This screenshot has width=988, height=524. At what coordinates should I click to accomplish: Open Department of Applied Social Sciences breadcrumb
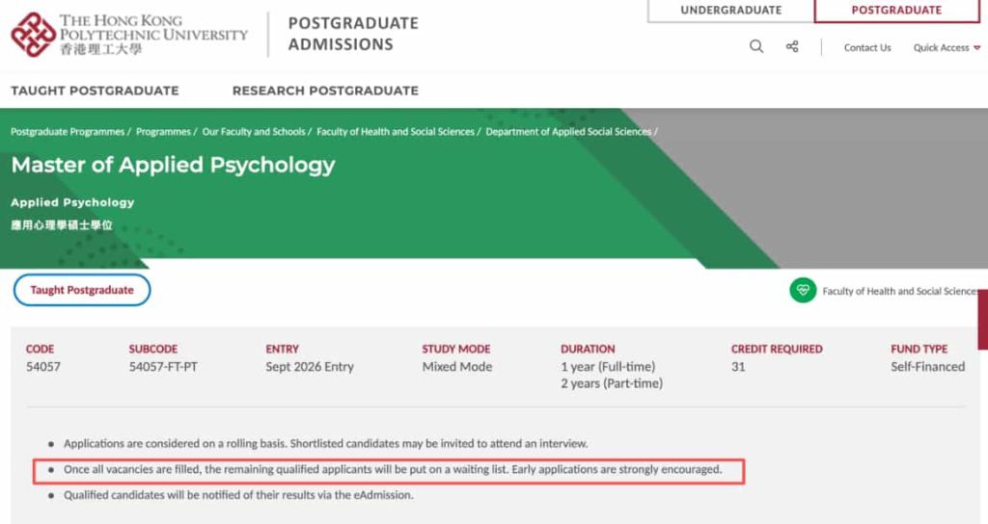tap(568, 131)
